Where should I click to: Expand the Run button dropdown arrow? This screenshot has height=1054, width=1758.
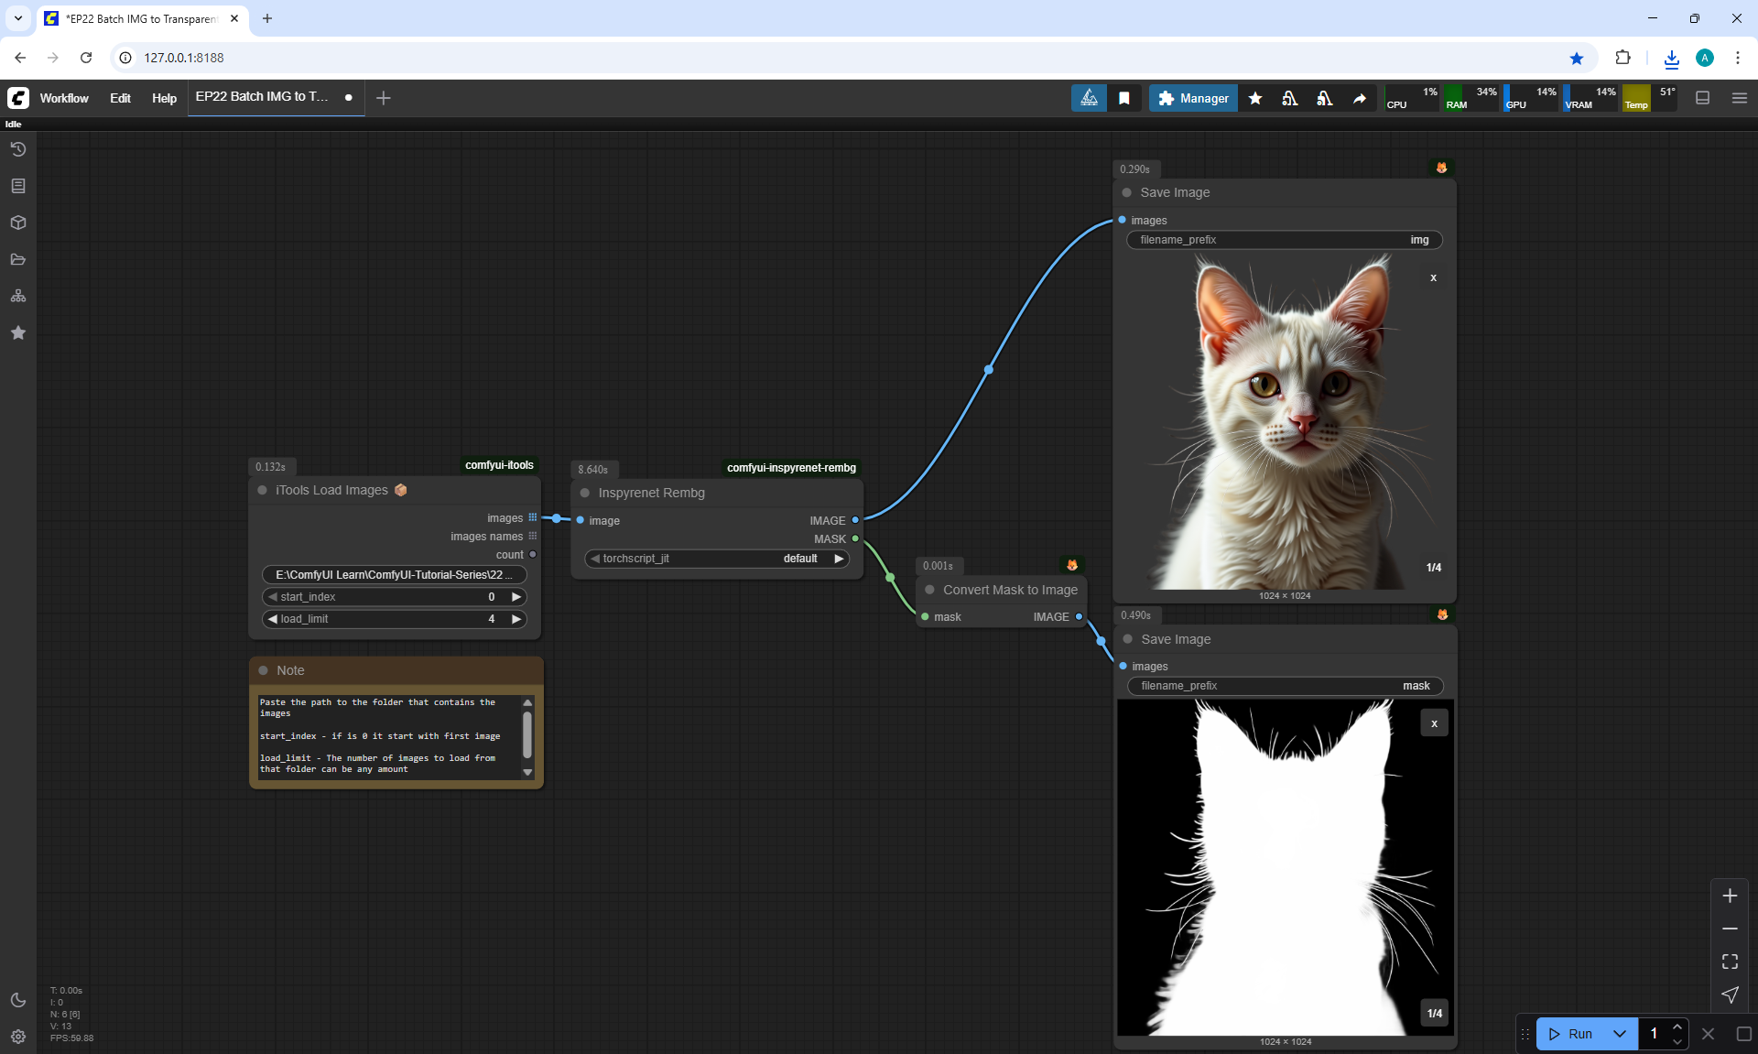(x=1620, y=1034)
